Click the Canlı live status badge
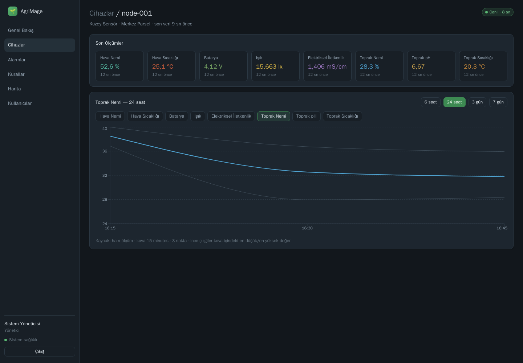The image size is (523, 363). (x=498, y=12)
